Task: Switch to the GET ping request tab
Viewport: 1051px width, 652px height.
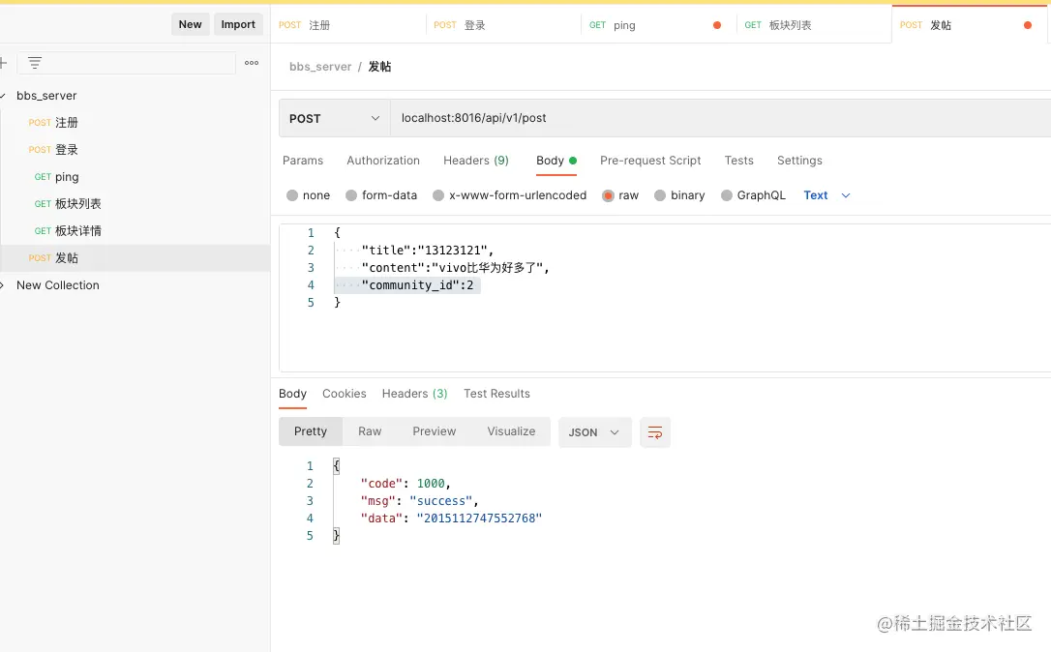Action: (659, 25)
